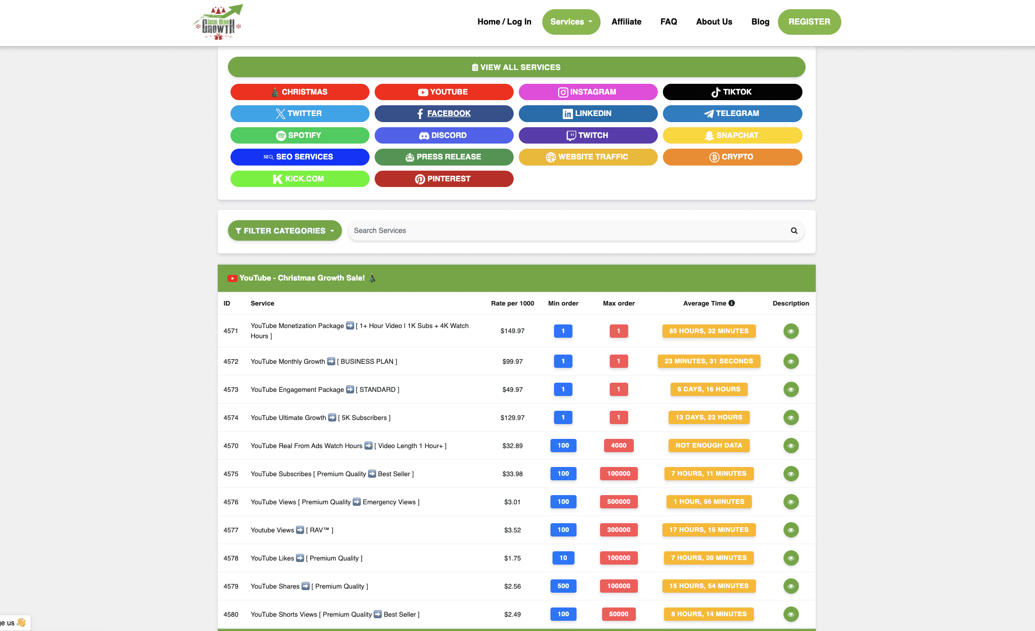The height and width of the screenshot is (631, 1035).
Task: Open the TikTok services category
Action: point(732,92)
